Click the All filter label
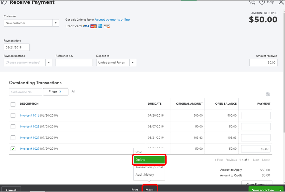This screenshot has width=285, height=192. tap(73, 91)
